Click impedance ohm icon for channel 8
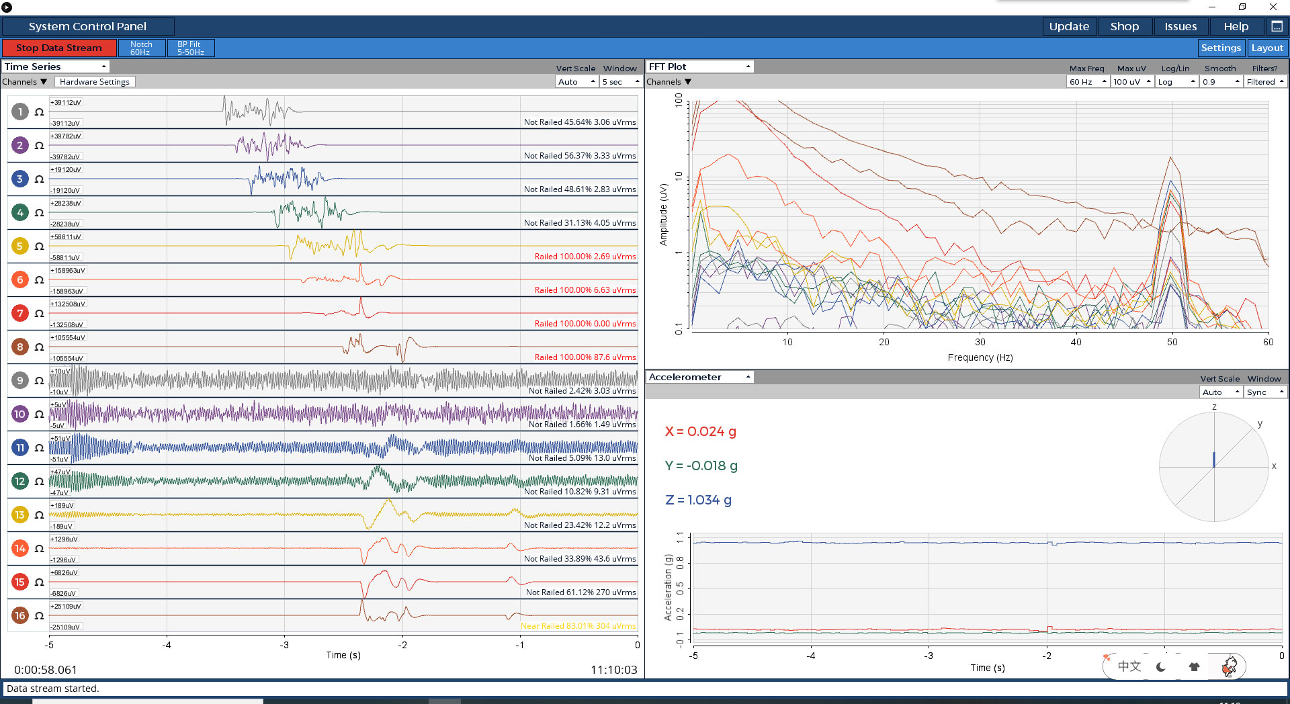This screenshot has width=1290, height=704. pos(39,347)
